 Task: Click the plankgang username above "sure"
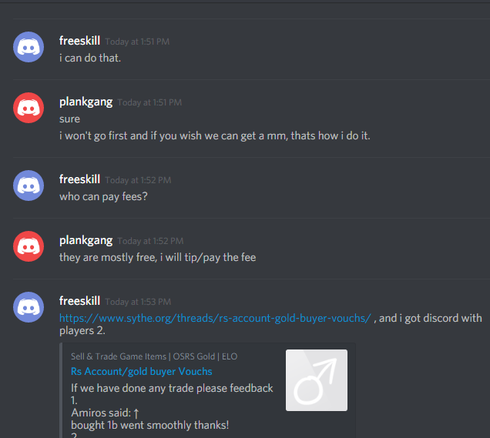click(x=86, y=102)
